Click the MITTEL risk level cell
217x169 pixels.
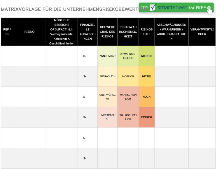(x=146, y=76)
